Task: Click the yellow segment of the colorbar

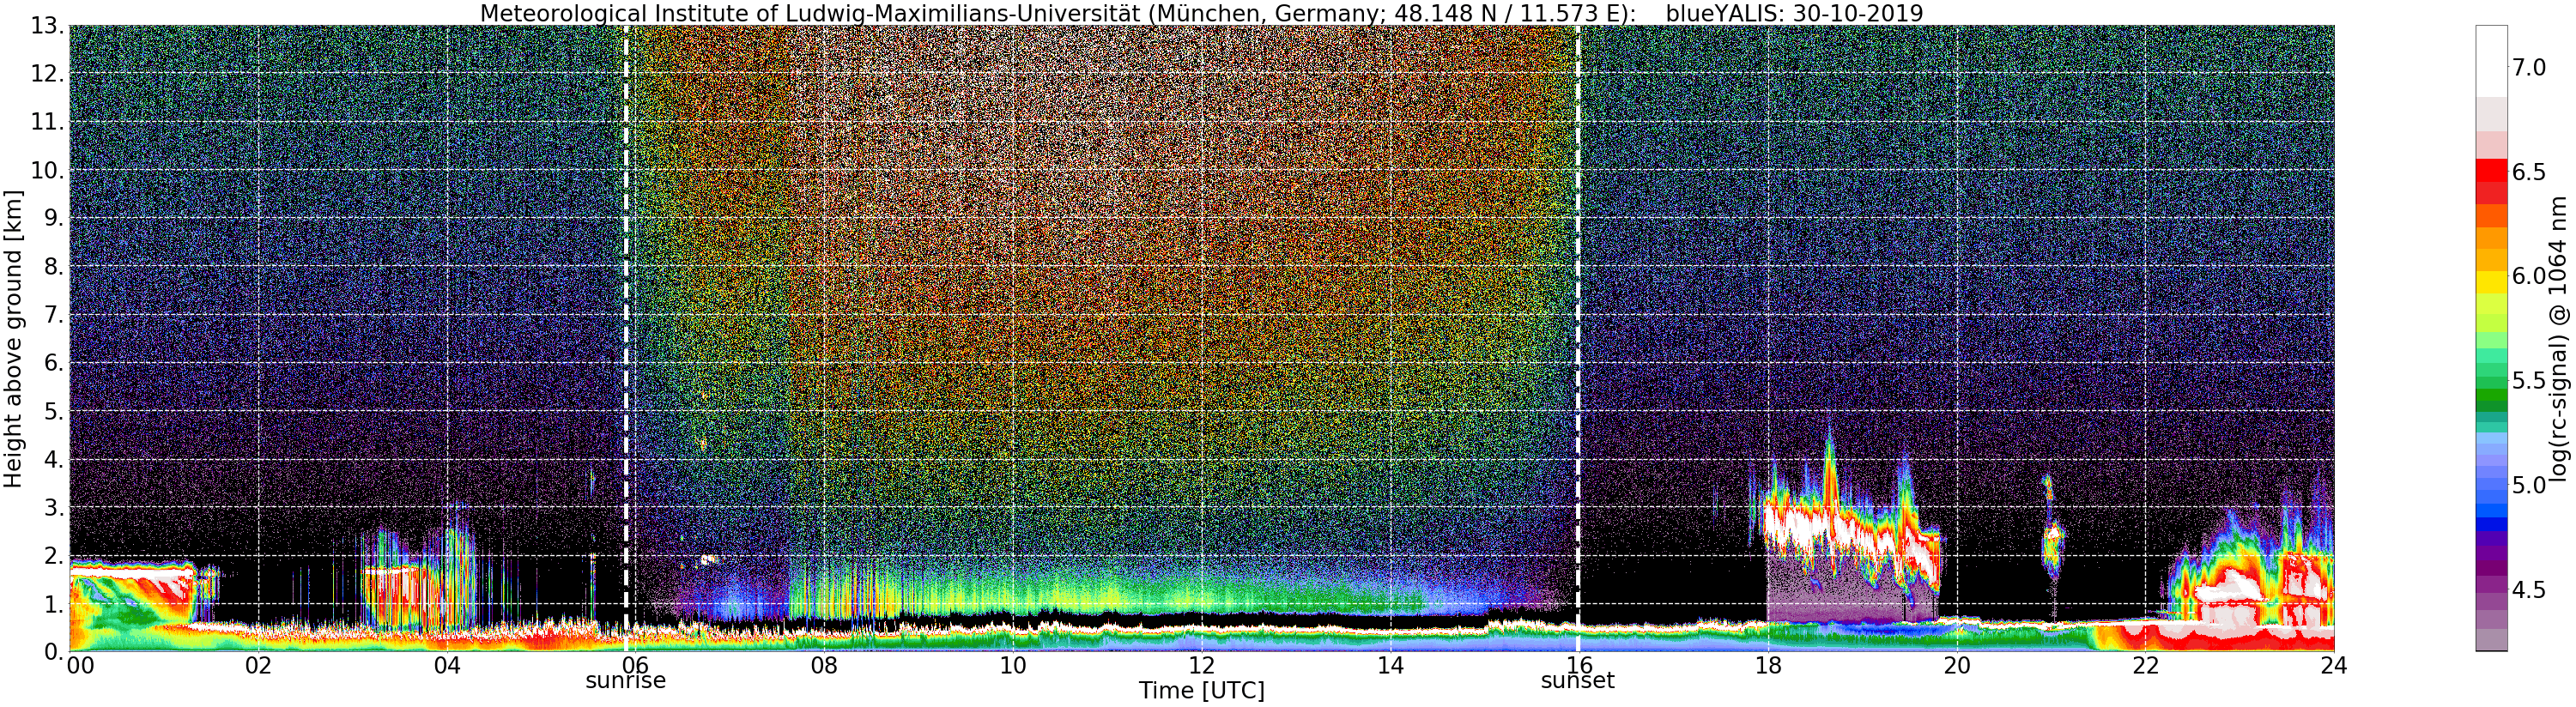Action: click(x=2491, y=281)
